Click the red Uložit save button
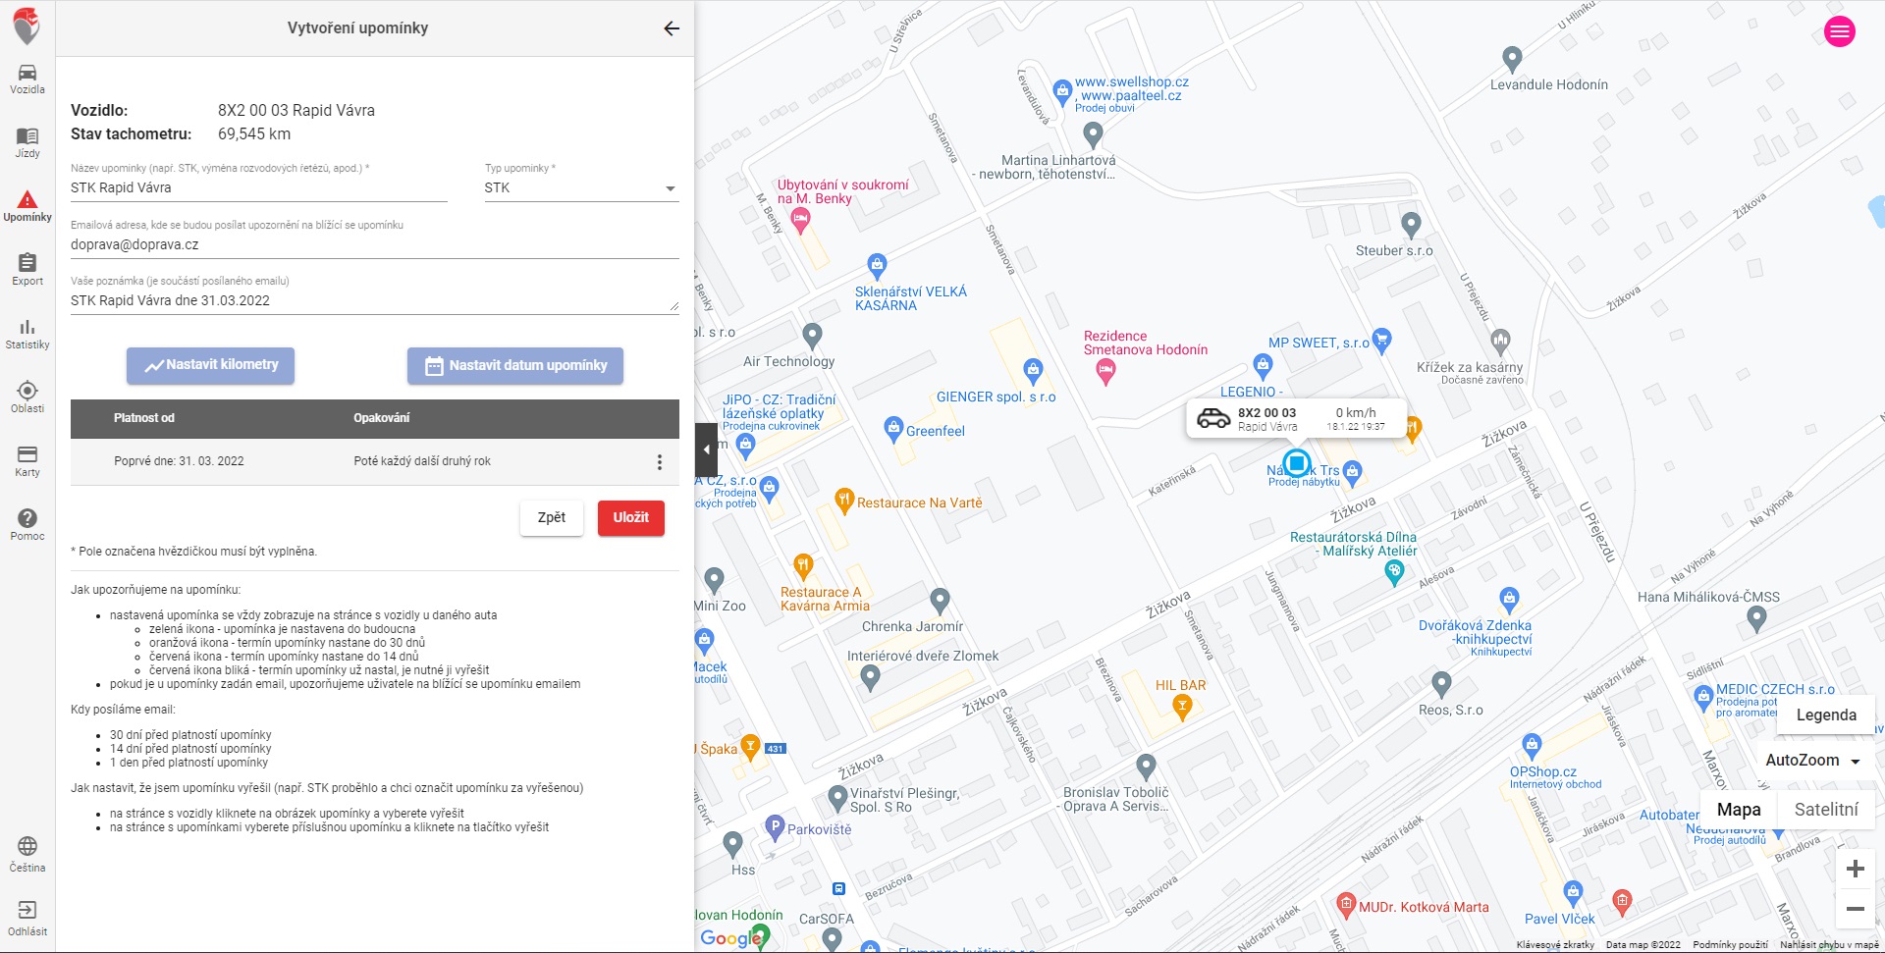Screen dimensions: 1885x953 (x=630, y=518)
